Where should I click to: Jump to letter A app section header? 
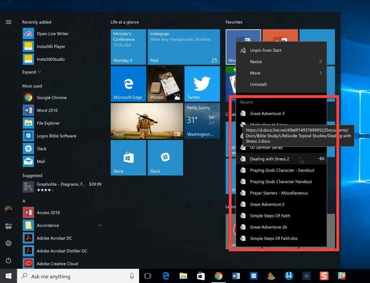click(24, 201)
